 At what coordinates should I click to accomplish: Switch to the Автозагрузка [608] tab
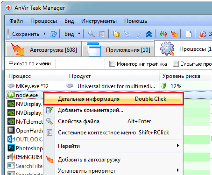click(x=44, y=49)
